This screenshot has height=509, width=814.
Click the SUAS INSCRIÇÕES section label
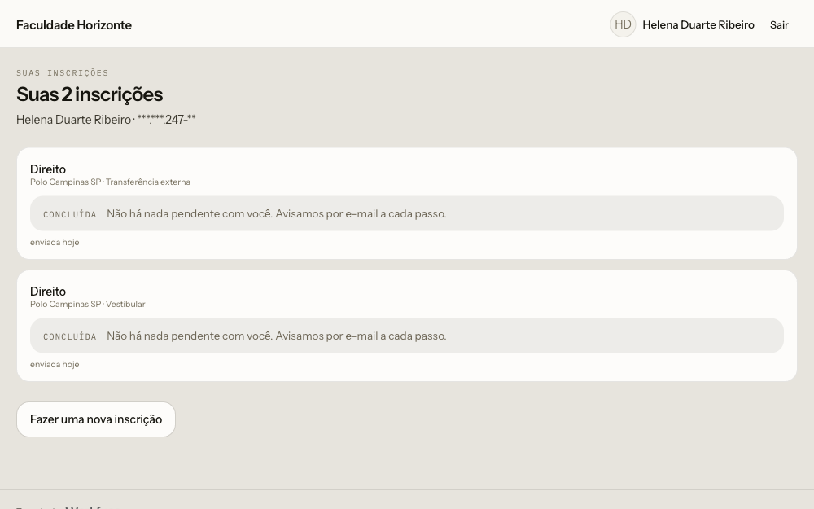pos(63,72)
